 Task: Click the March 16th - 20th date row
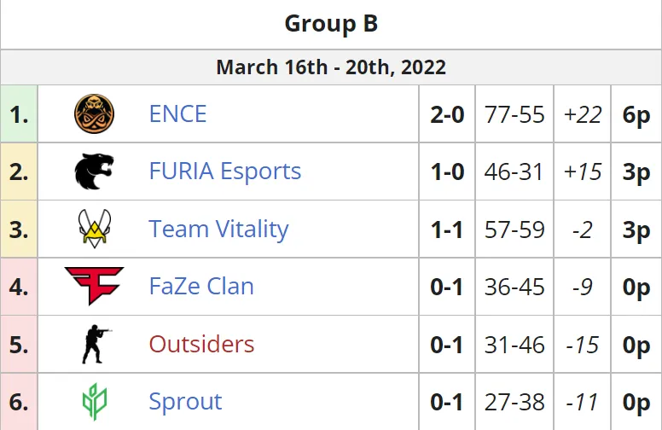coord(331,67)
